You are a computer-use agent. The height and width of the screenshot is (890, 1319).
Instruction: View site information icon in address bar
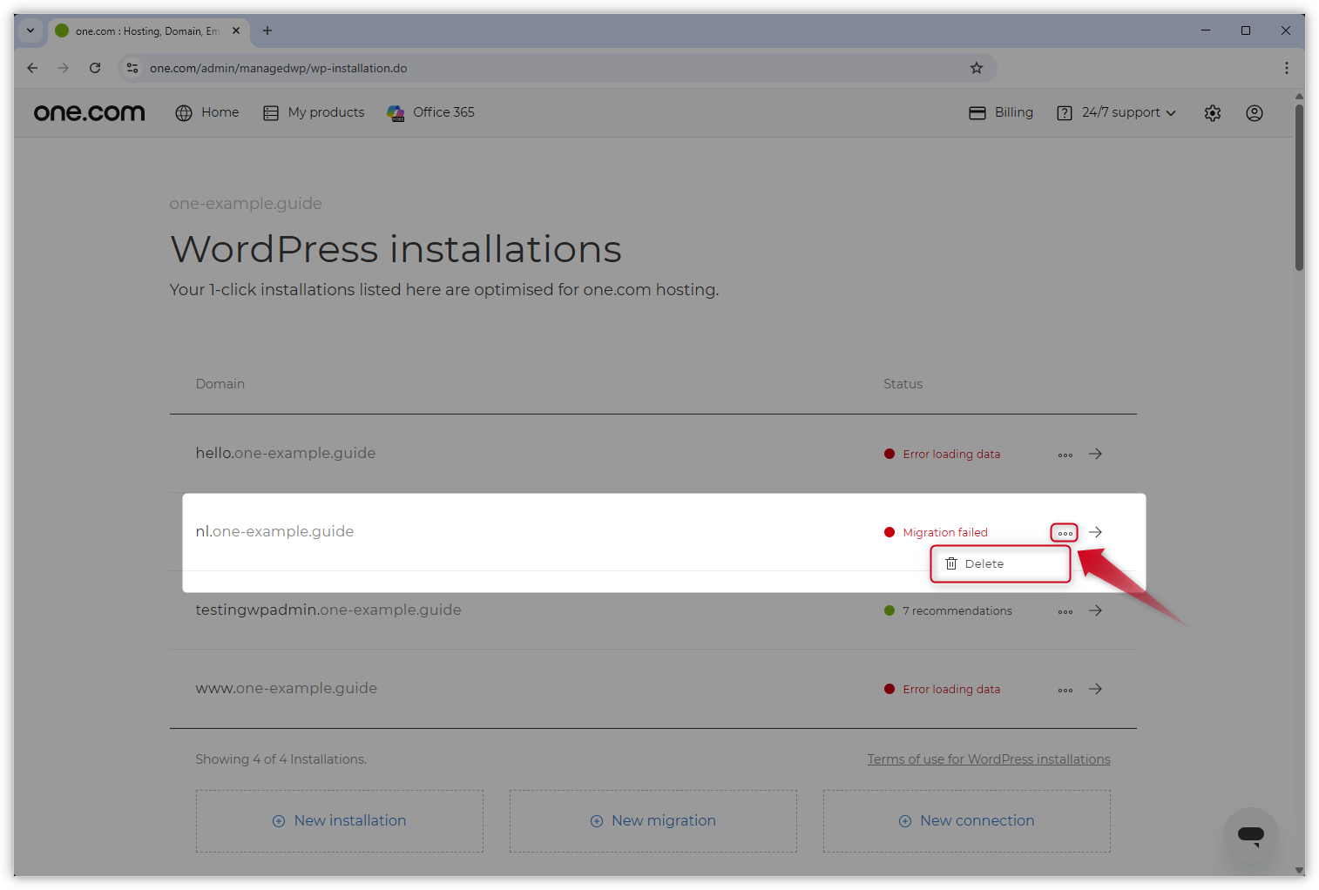pos(132,68)
